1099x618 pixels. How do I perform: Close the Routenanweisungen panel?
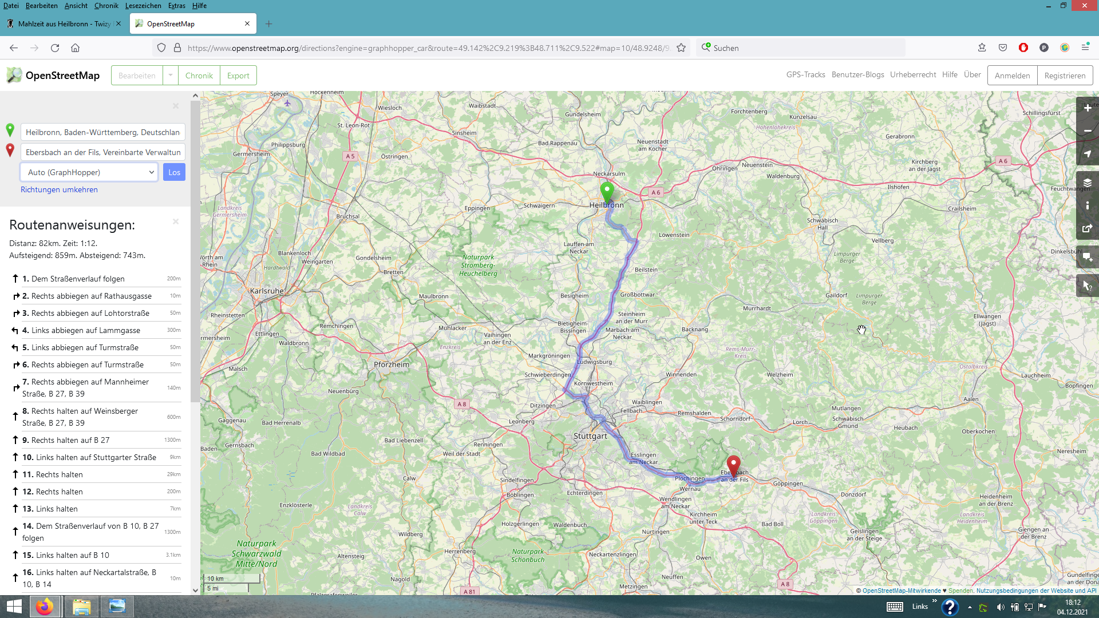point(176,221)
